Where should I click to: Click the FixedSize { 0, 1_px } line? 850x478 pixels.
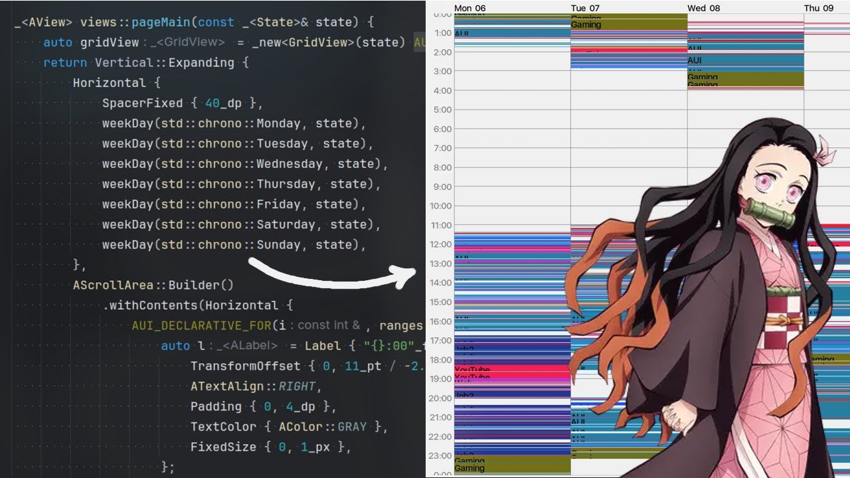[x=271, y=447]
